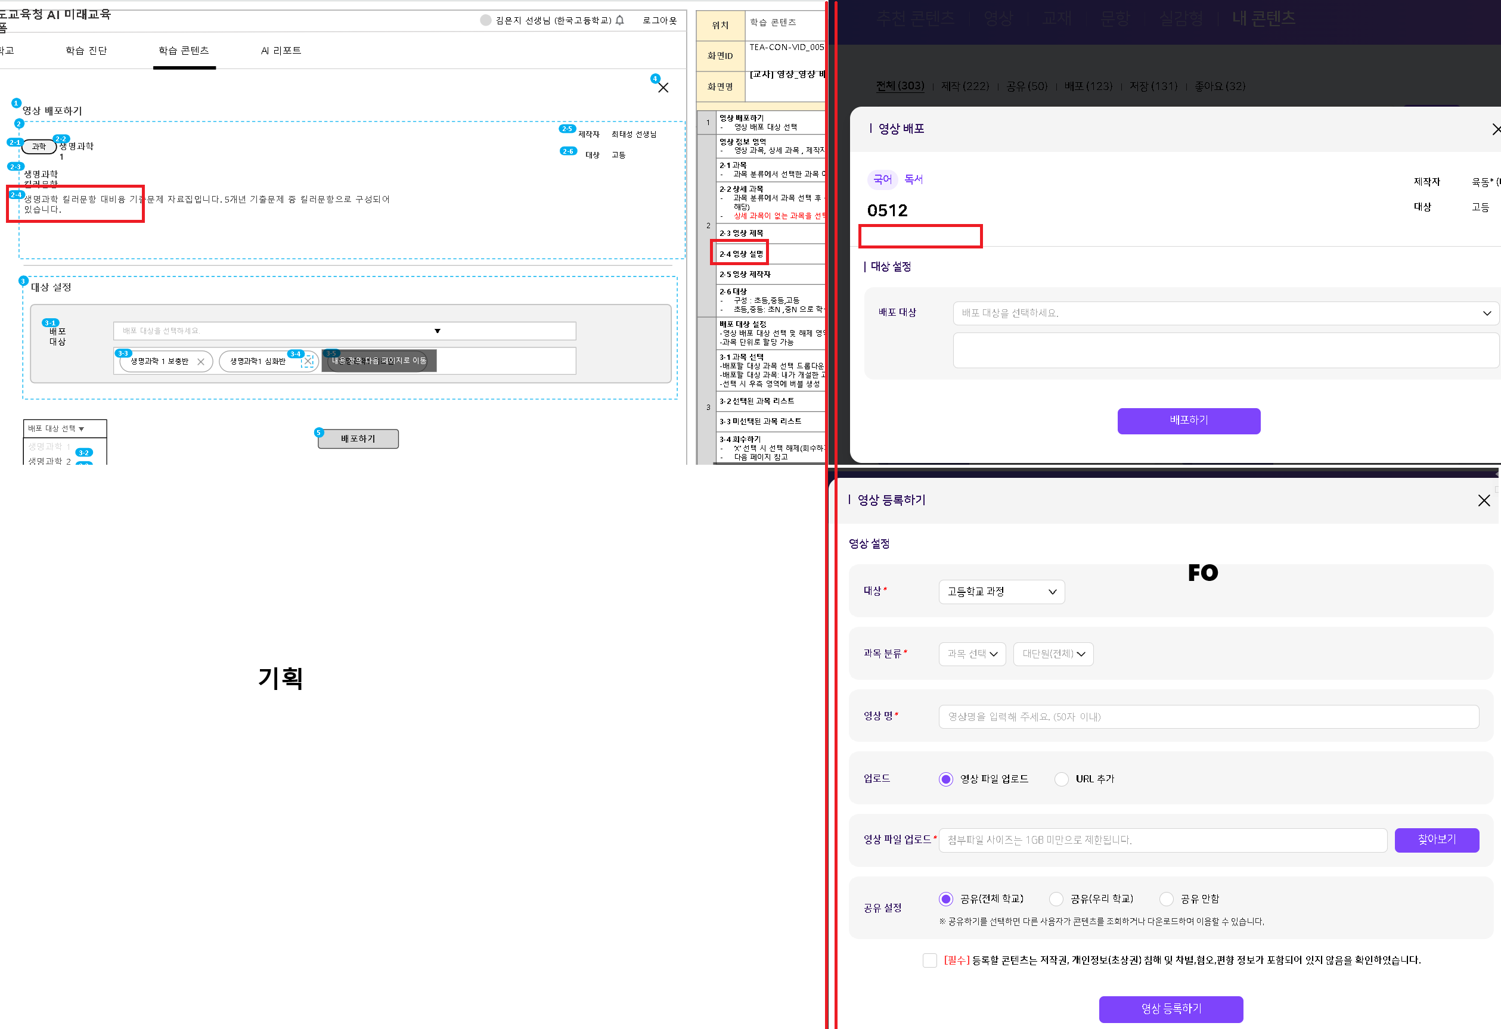
Task: Open the 고등학교 과정 dropdown
Action: pyautogui.click(x=1001, y=591)
